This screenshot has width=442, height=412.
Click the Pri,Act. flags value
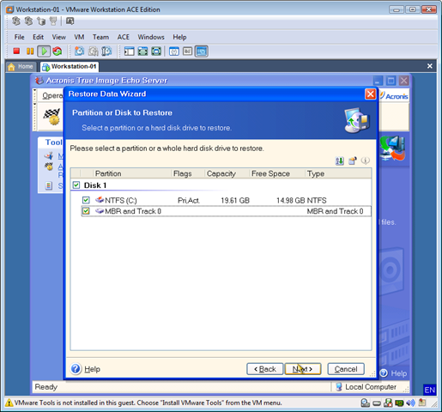click(x=188, y=200)
